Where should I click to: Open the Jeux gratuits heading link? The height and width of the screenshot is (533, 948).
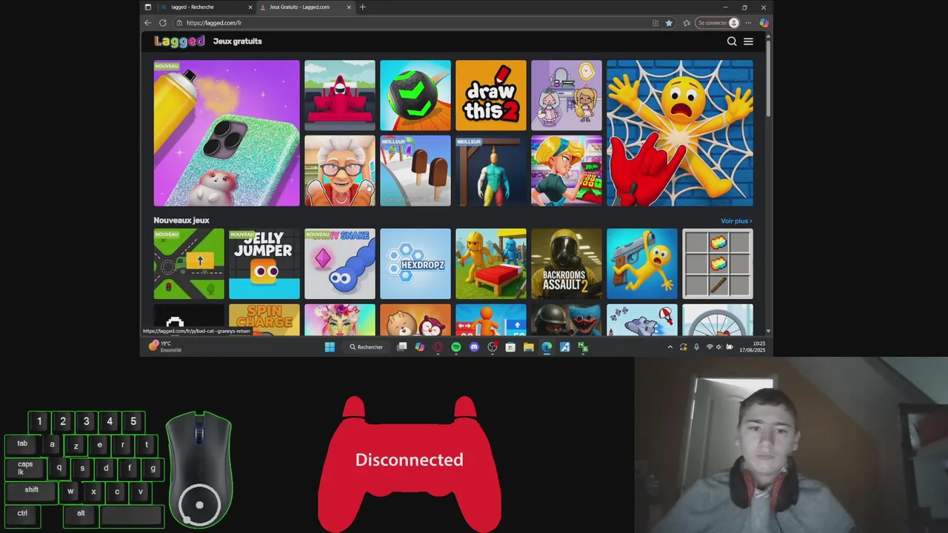[237, 41]
